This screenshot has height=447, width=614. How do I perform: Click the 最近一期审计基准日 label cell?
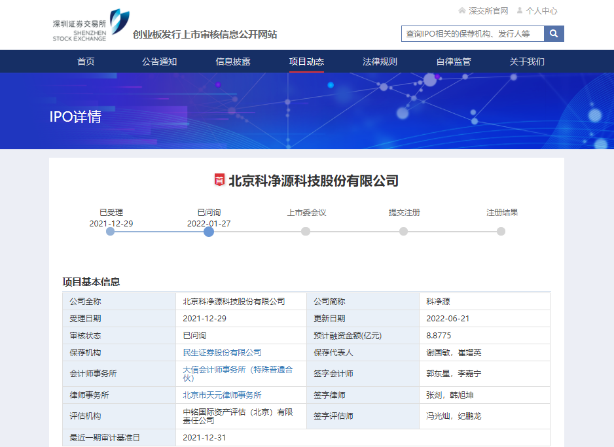119,437
